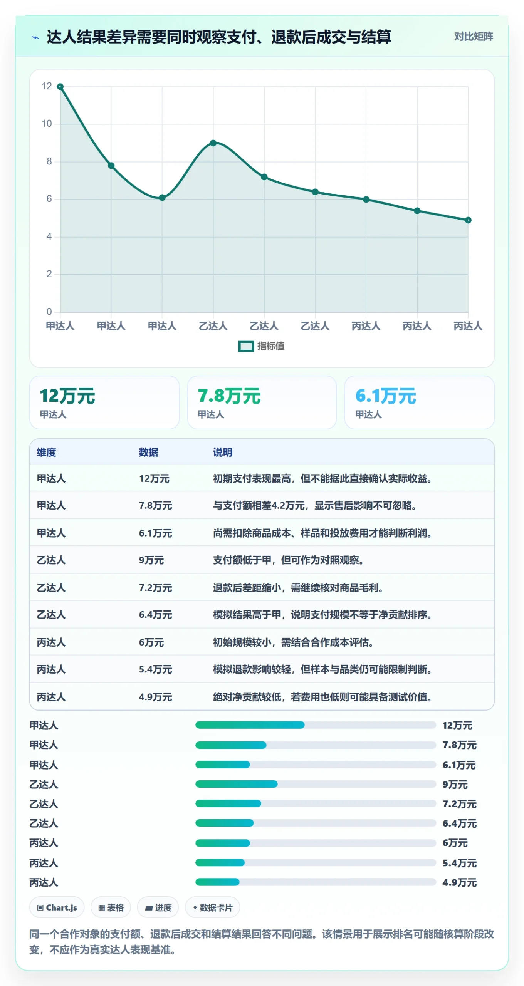Viewport: 524px width, 986px height.
Task: Open the 对比矩阵 label in the header
Action: coord(474,37)
